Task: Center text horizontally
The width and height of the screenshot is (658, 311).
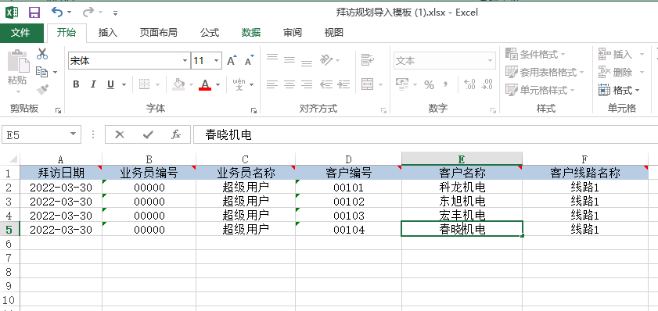Action: 289,84
